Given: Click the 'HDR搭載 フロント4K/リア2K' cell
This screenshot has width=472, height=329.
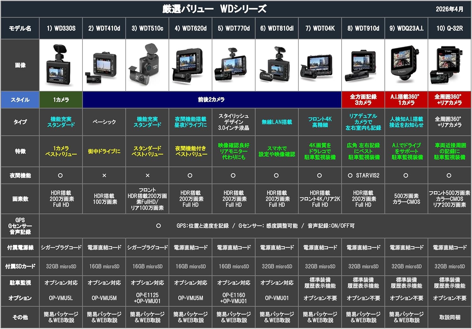Looking at the screenshot, I should (x=320, y=199).
